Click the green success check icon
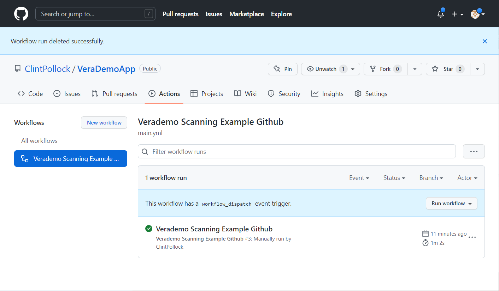The width and height of the screenshot is (499, 291). [x=149, y=229]
